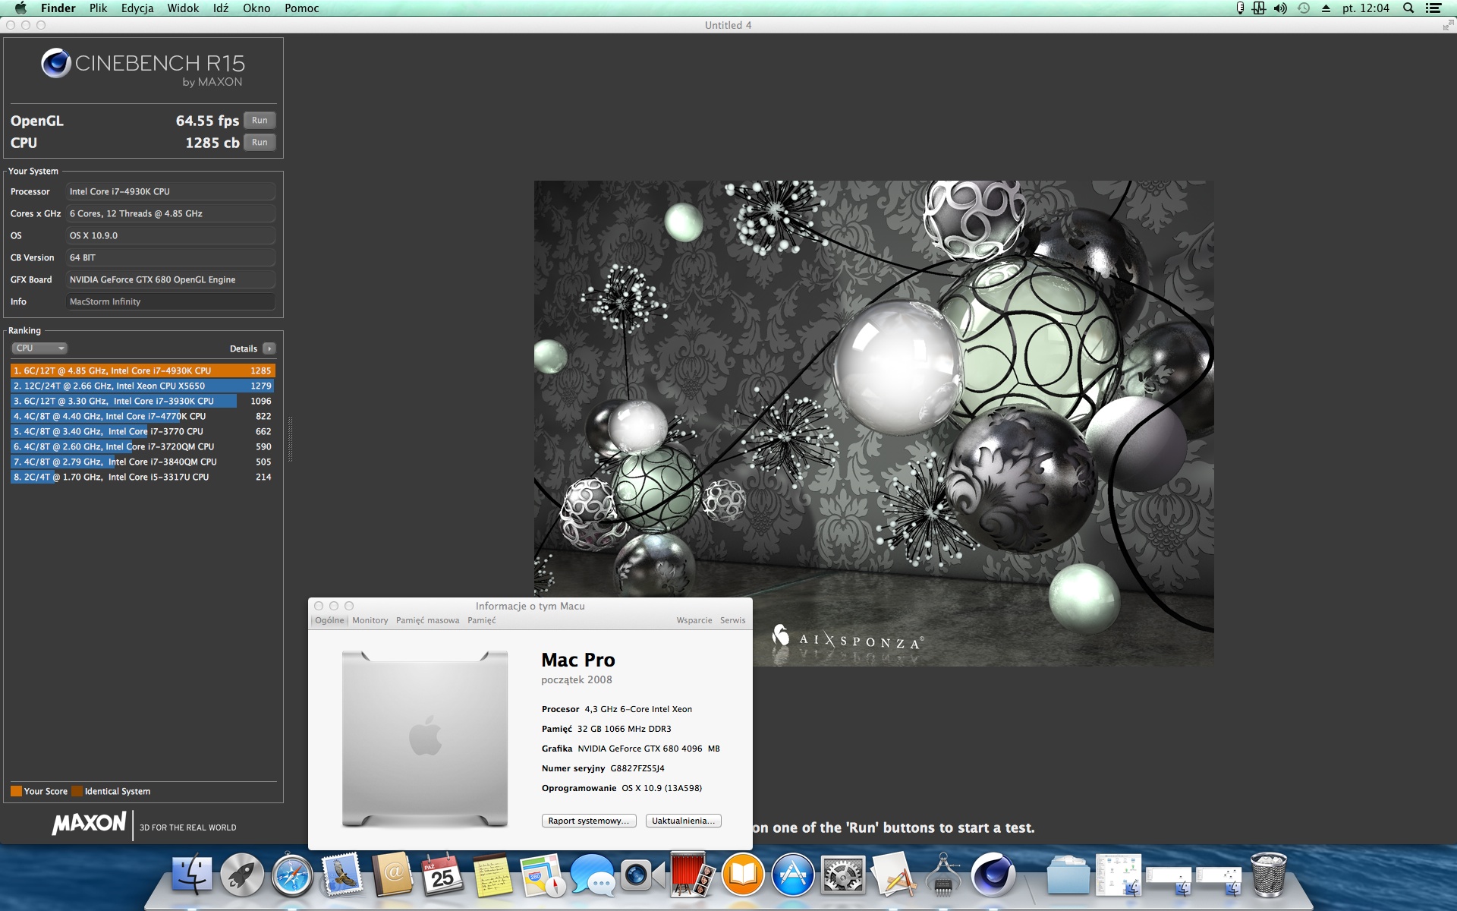
Task: Open the Idź menu
Action: click(221, 8)
